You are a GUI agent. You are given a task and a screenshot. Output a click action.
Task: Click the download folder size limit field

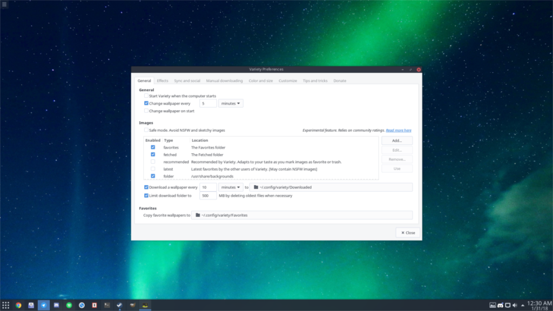pyautogui.click(x=208, y=195)
